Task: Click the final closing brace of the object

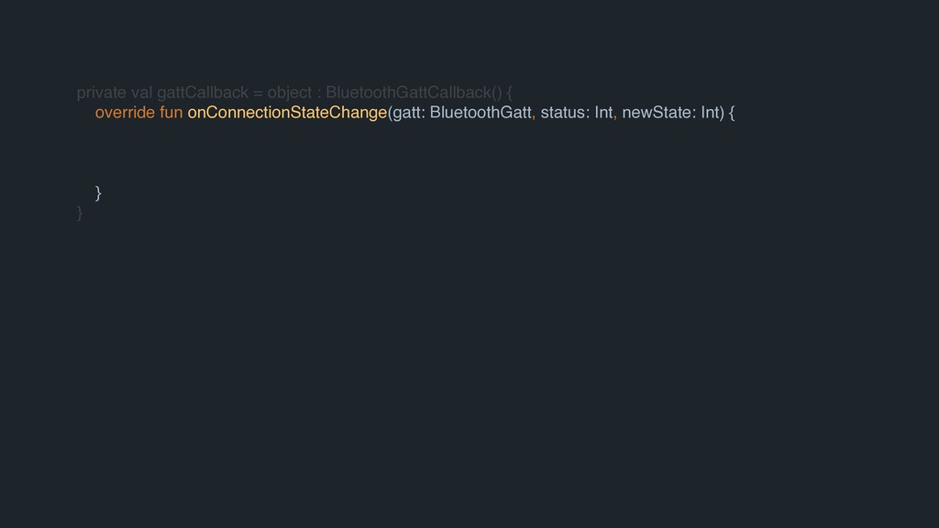Action: click(81, 214)
